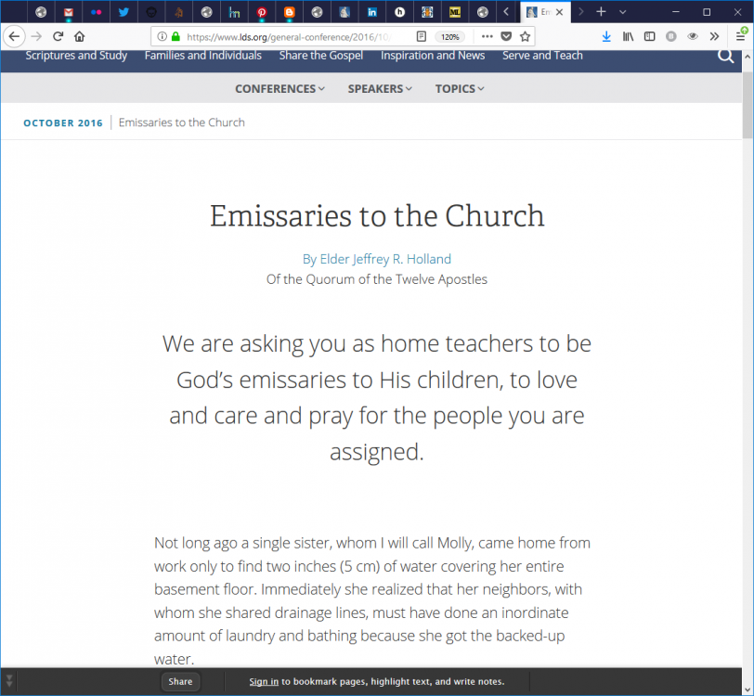Expand the CONFERENCES dropdown
Viewport: 754px width, 696px height.
pos(279,89)
